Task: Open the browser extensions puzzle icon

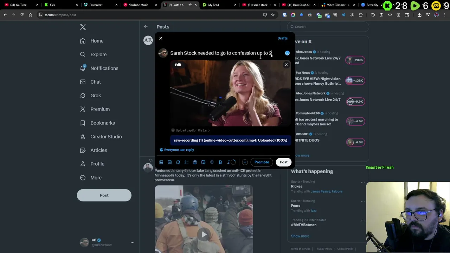Action: 360,15
